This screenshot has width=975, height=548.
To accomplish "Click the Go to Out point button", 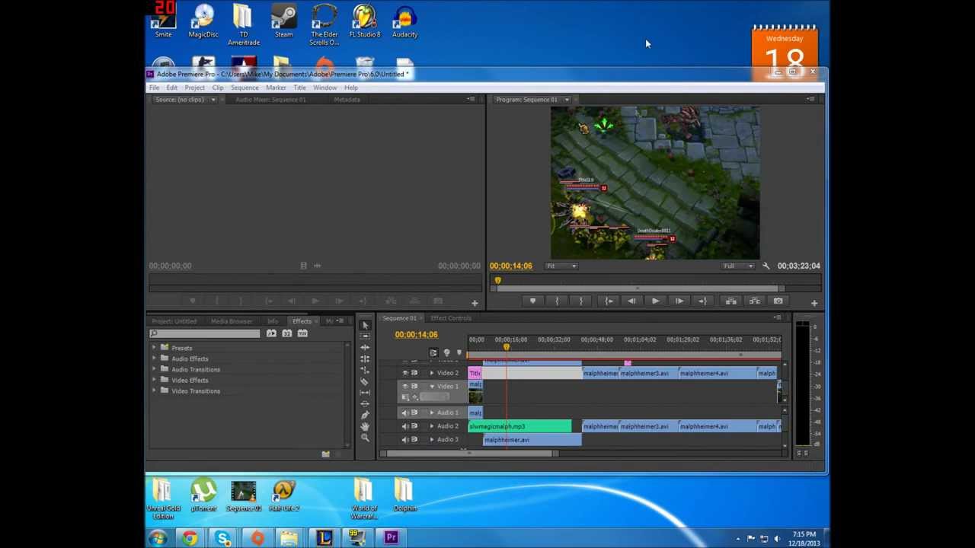I will click(702, 301).
